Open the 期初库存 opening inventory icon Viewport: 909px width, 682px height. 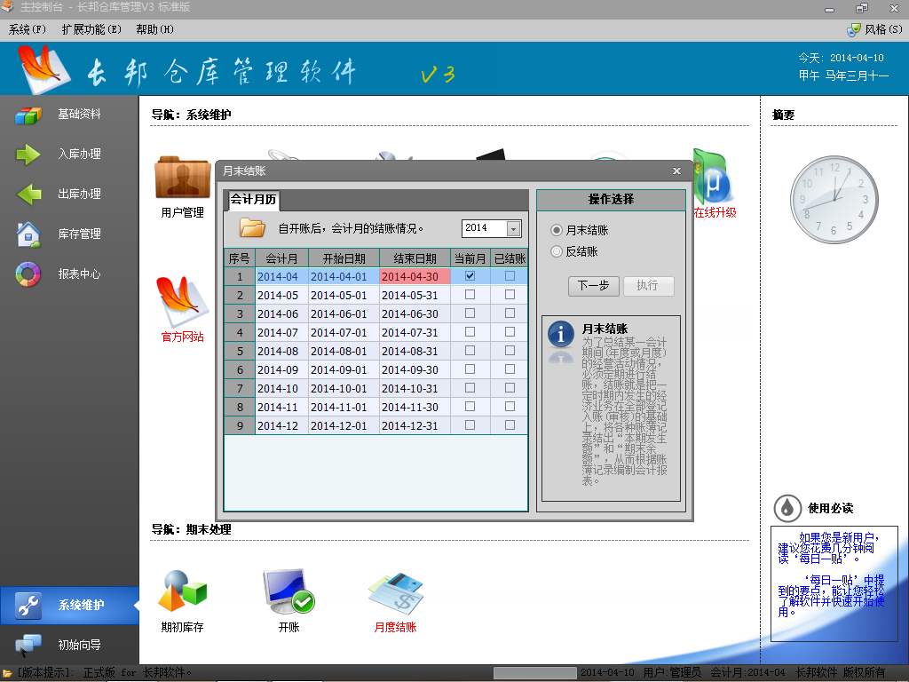coord(182,593)
